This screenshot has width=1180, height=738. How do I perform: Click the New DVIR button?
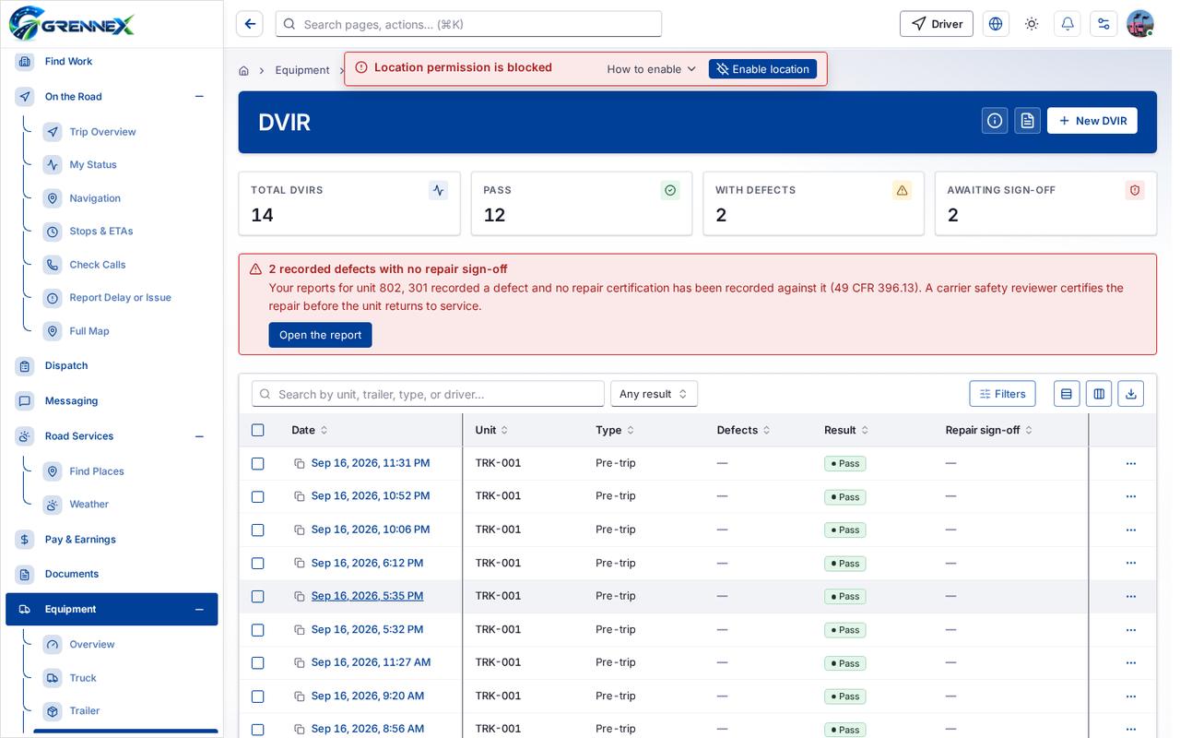1092,121
